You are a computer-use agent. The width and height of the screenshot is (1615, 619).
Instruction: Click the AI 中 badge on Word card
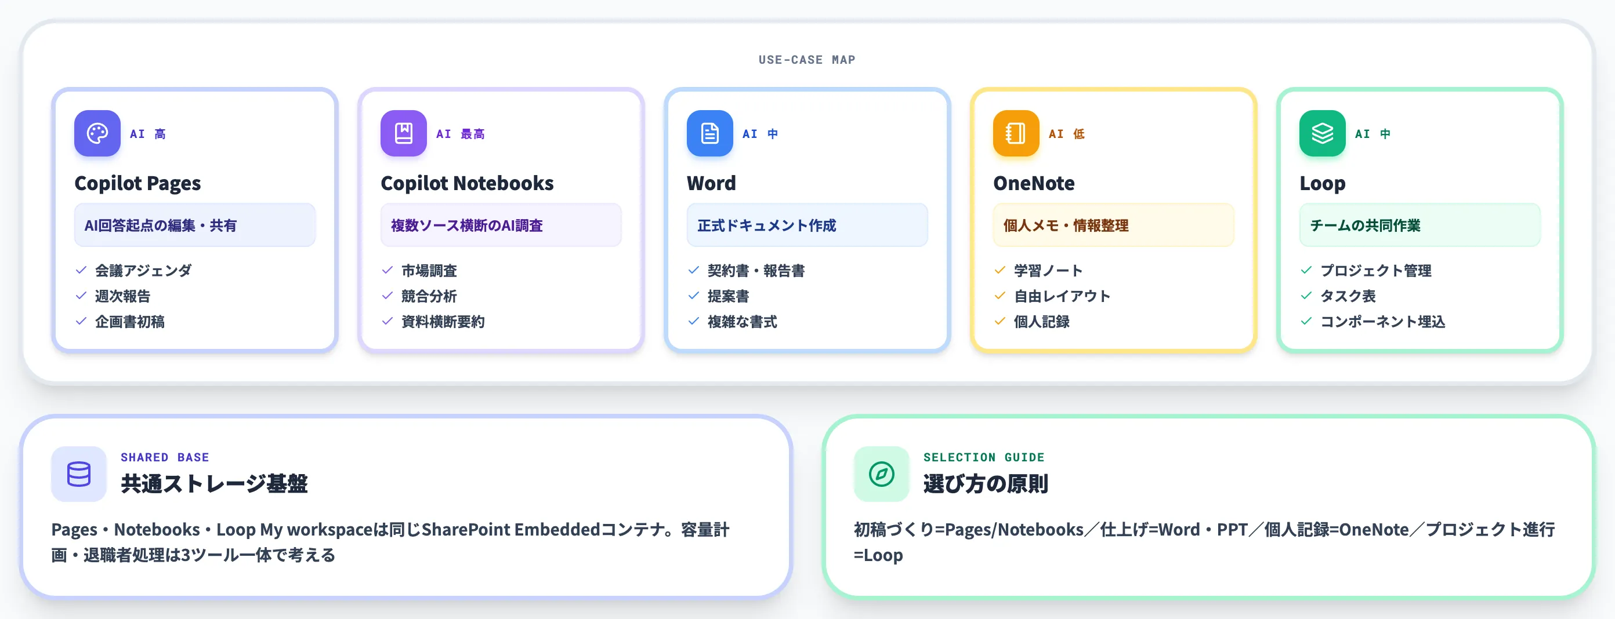761,134
